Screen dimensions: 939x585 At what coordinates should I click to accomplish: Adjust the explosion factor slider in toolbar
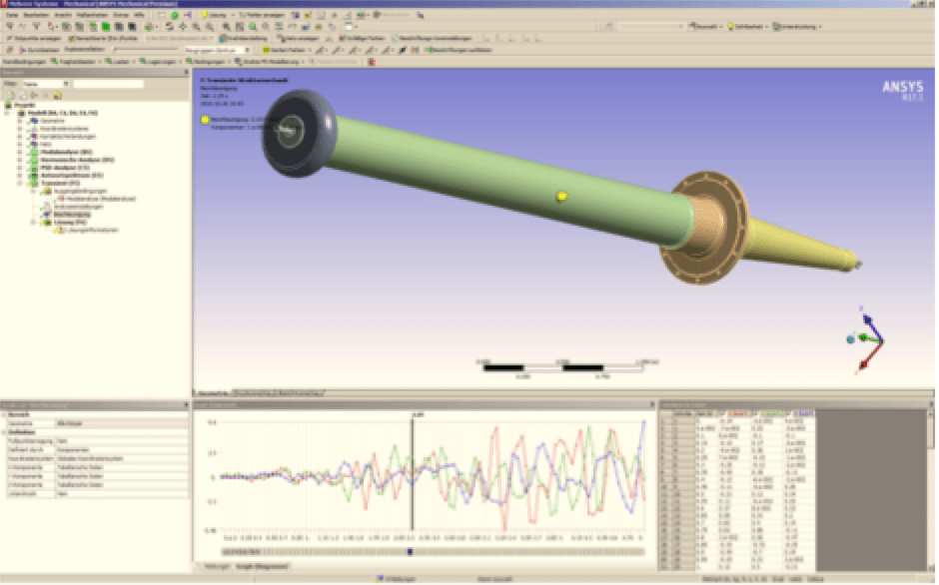click(146, 50)
